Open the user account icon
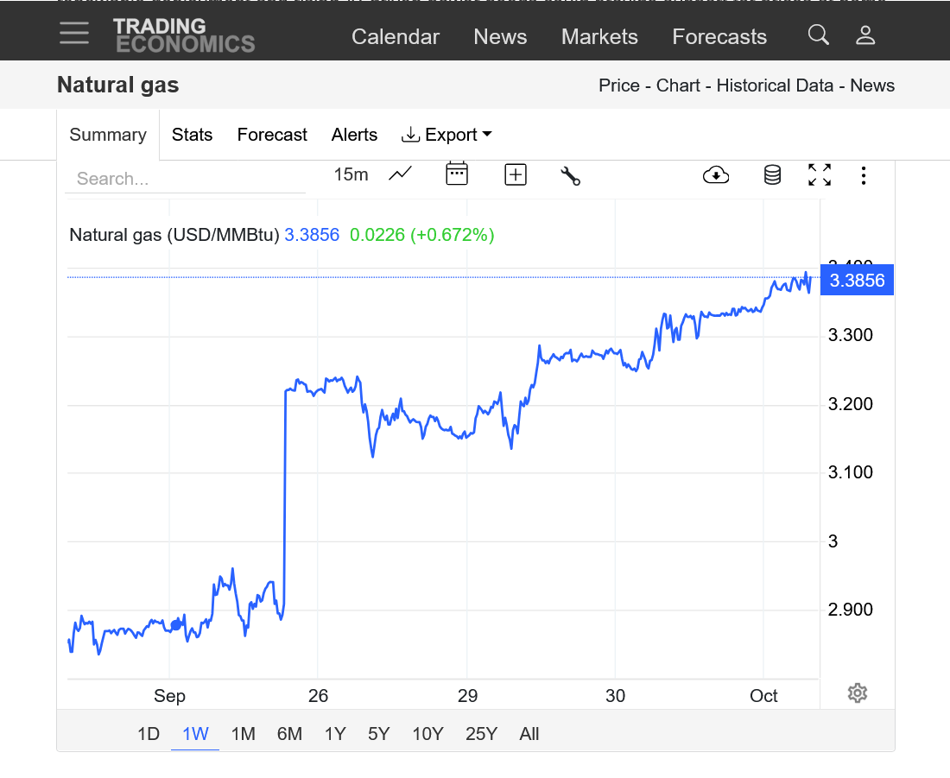This screenshot has width=950, height=778. [x=865, y=35]
